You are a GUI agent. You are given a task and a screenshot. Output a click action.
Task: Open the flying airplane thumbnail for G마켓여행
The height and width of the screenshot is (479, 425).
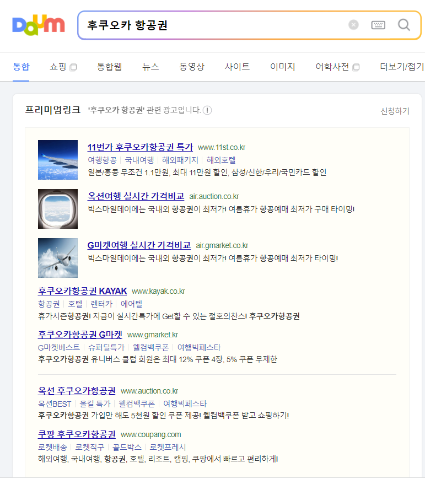[58, 258]
